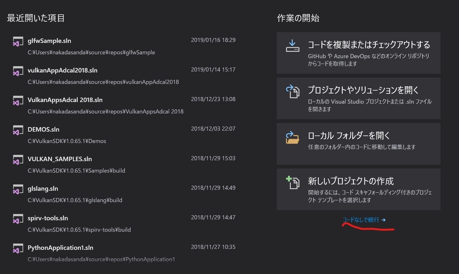Open spirv-tools.sln from recent list
Screen dimensions: 459x274
pos(124,224)
